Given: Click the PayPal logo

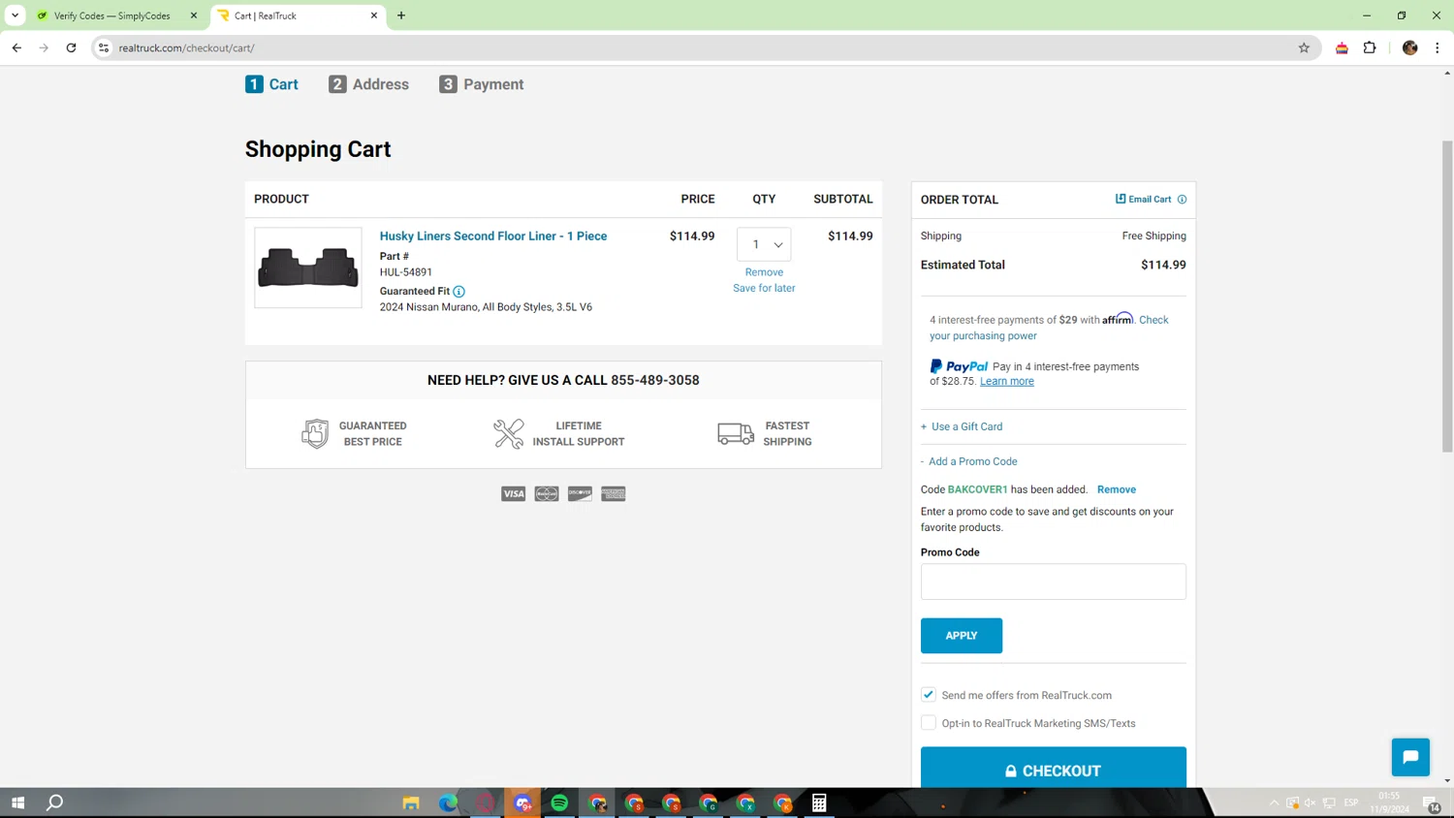Looking at the screenshot, I should click(x=959, y=366).
